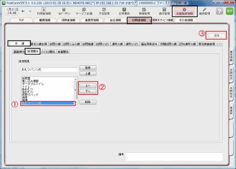
Task: Click the 請求管理 toolbar icon
Action: point(164,11)
